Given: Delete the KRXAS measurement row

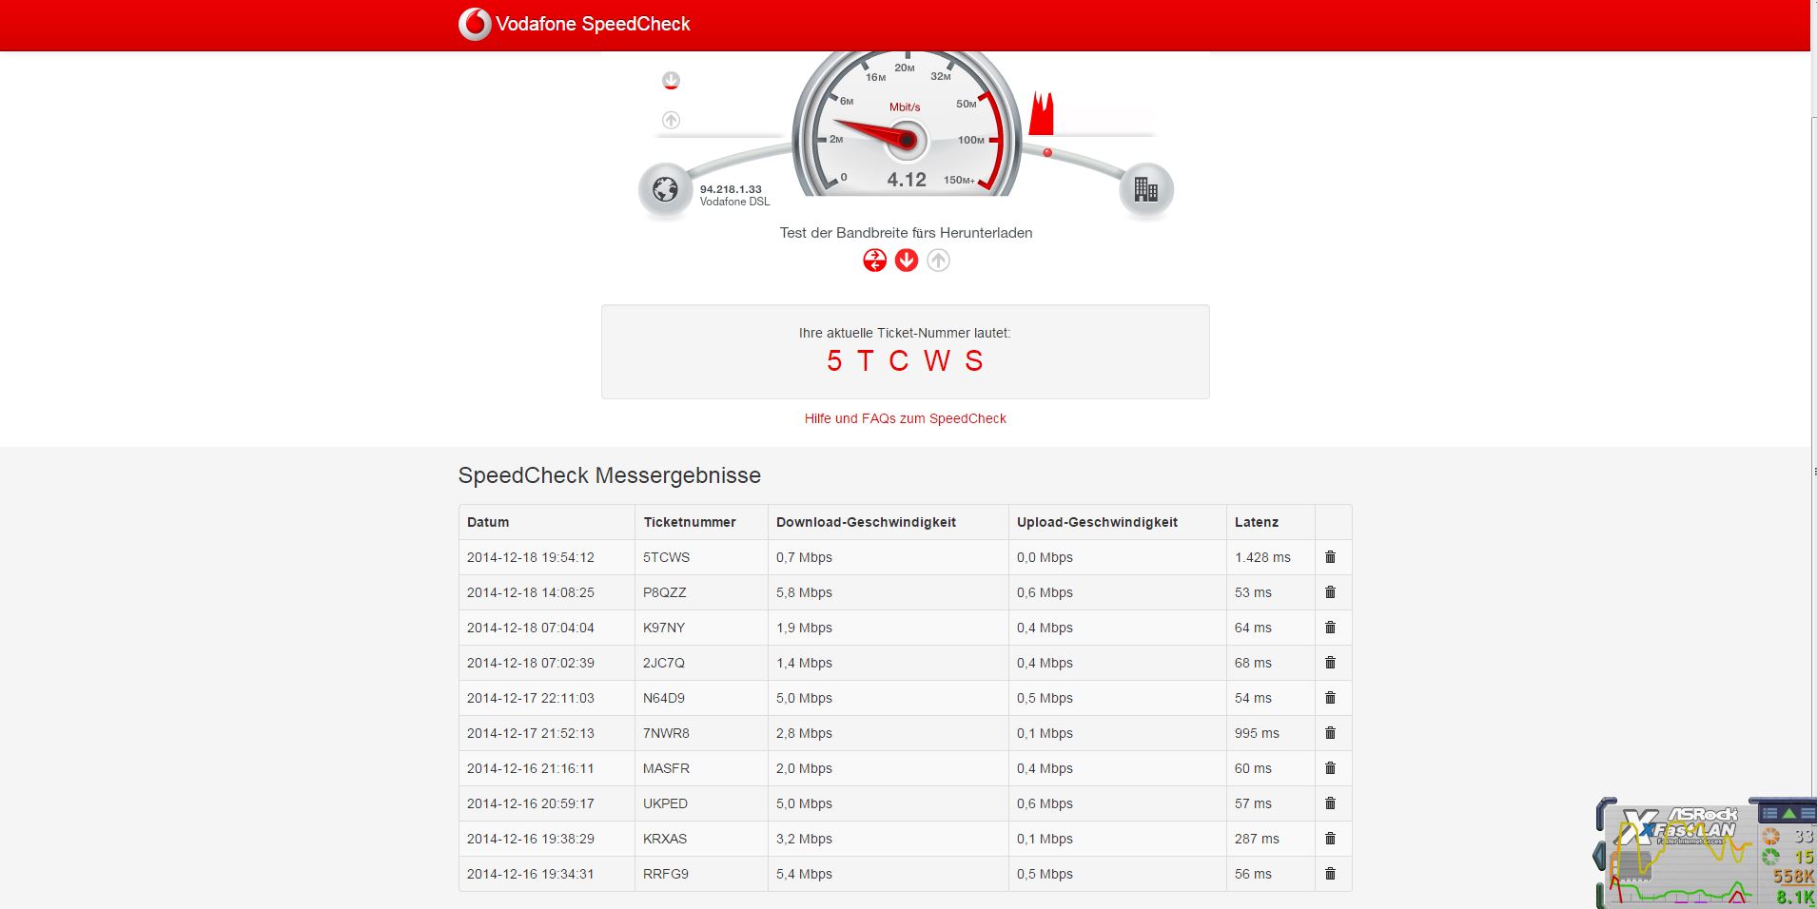Looking at the screenshot, I should (x=1330, y=839).
